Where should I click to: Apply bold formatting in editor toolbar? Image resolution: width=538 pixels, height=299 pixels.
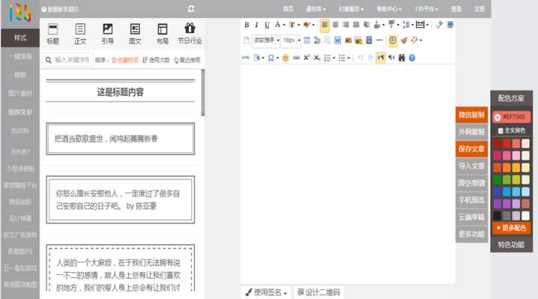[x=247, y=25]
